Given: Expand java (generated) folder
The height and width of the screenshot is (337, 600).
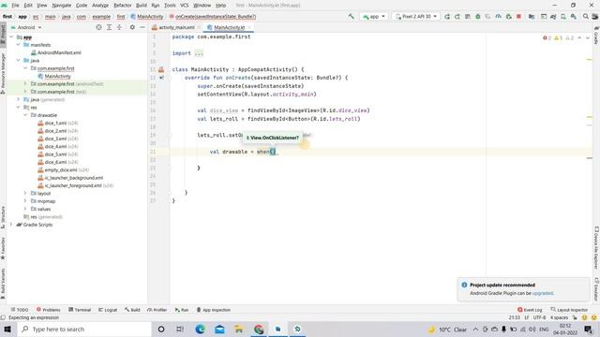Looking at the screenshot, I should pyautogui.click(x=18, y=99).
